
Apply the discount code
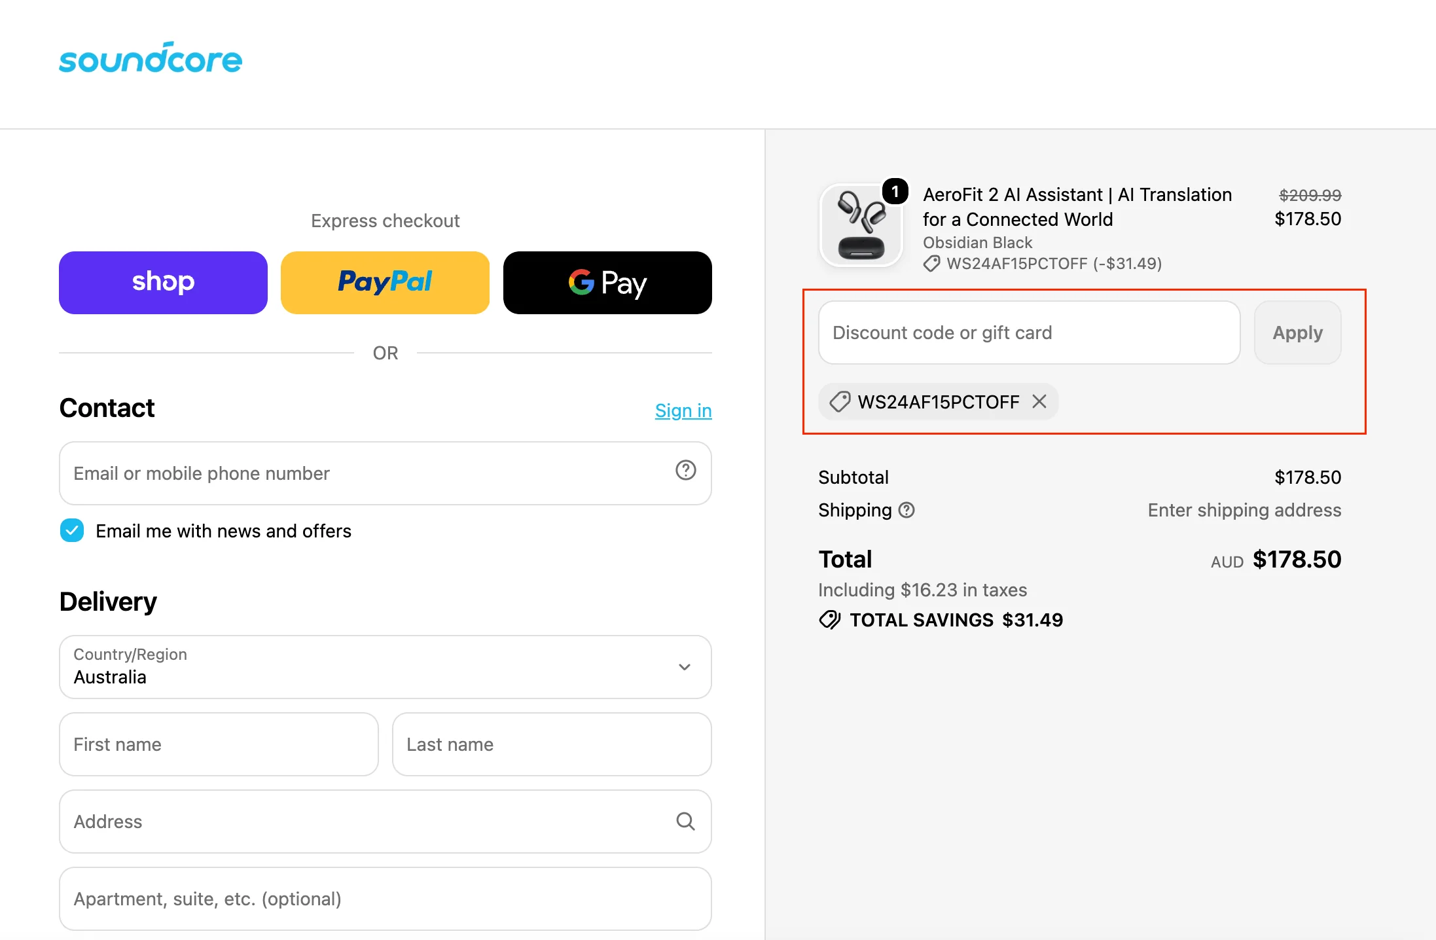(1298, 333)
